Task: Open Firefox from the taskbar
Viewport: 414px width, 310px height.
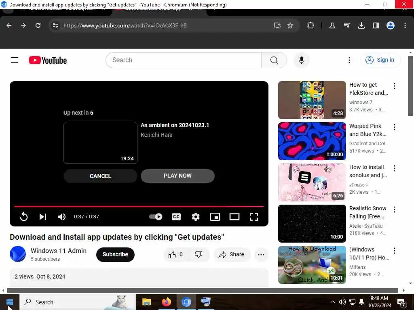Action: 166,302
